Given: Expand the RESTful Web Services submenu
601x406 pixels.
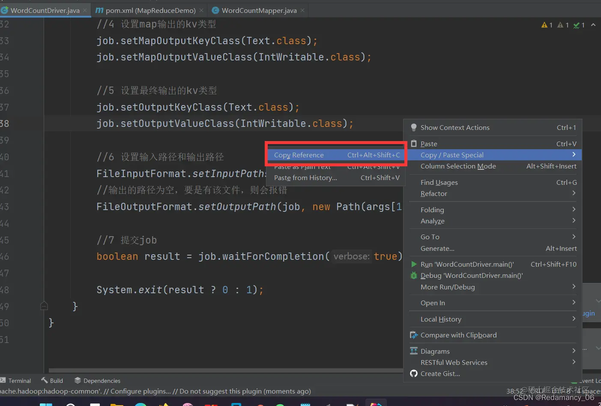Looking at the screenshot, I should (574, 362).
